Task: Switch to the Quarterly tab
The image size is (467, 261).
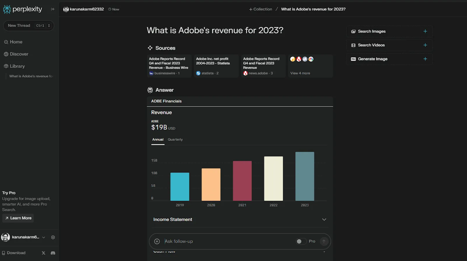Action: point(175,140)
